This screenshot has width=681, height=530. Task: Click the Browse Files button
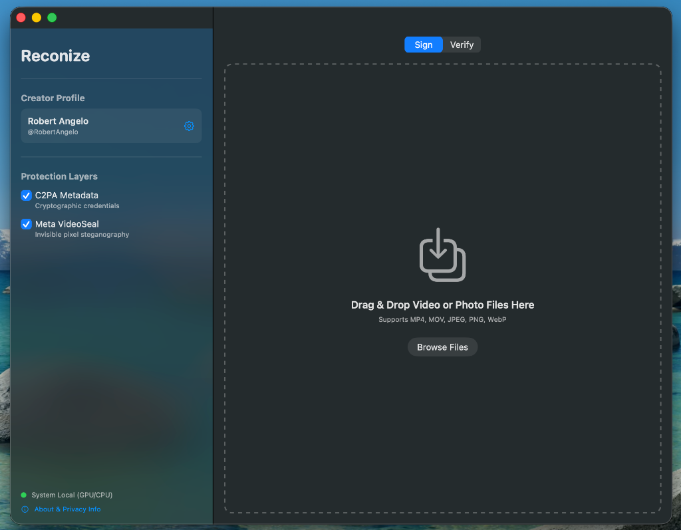(442, 347)
